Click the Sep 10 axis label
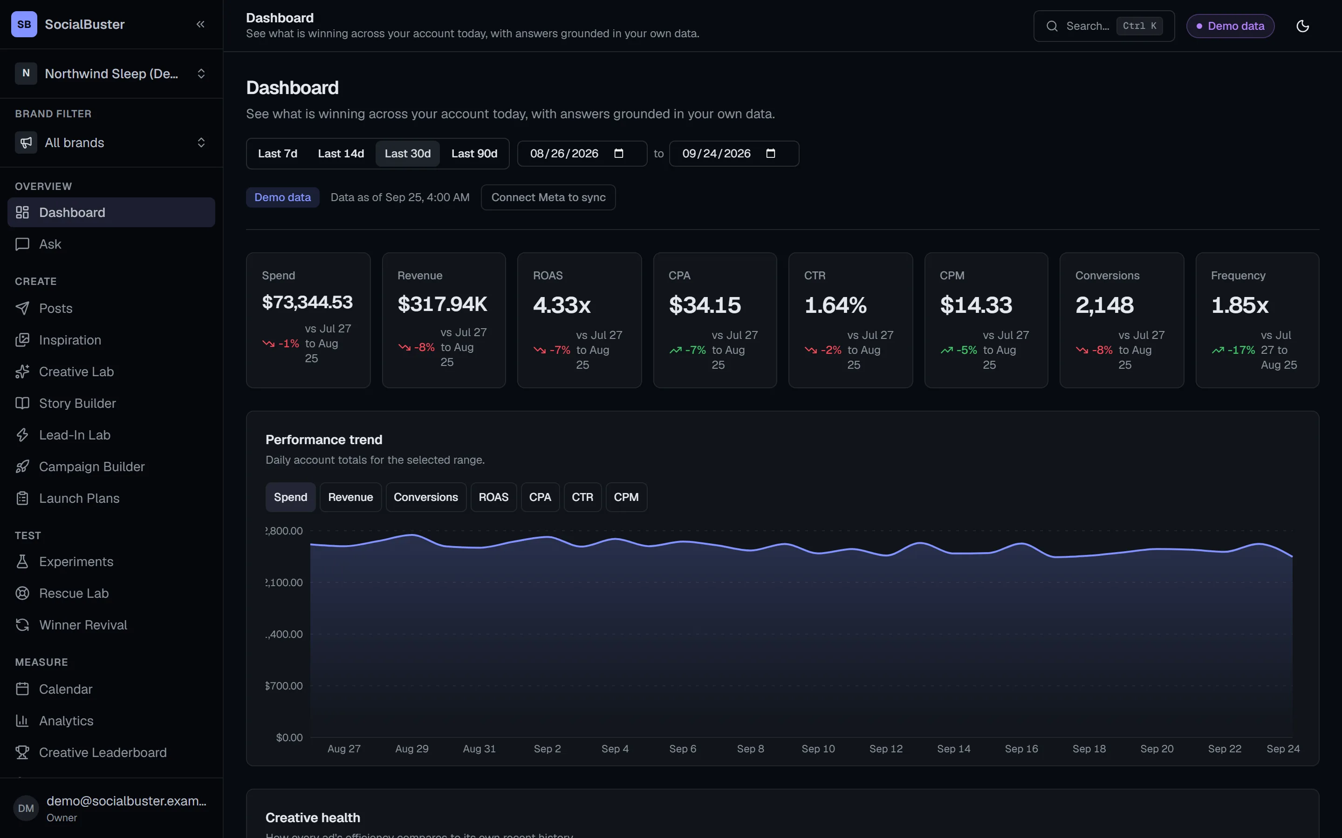The height and width of the screenshot is (838, 1342). pyautogui.click(x=818, y=749)
